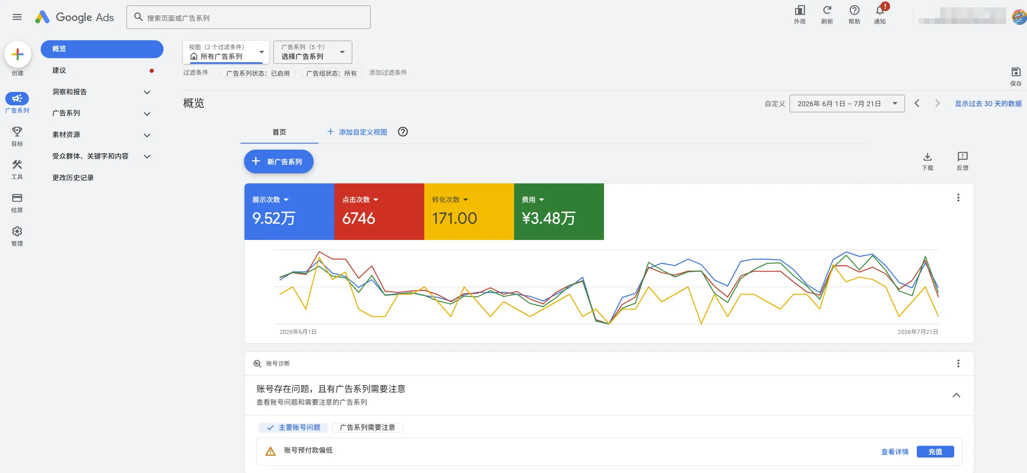Viewport: 1027px width, 473px height.
Task: Toggle the 主要账号问题 filter chip
Action: coord(293,427)
